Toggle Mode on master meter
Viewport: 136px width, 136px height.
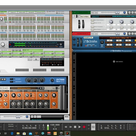coord(52,65)
